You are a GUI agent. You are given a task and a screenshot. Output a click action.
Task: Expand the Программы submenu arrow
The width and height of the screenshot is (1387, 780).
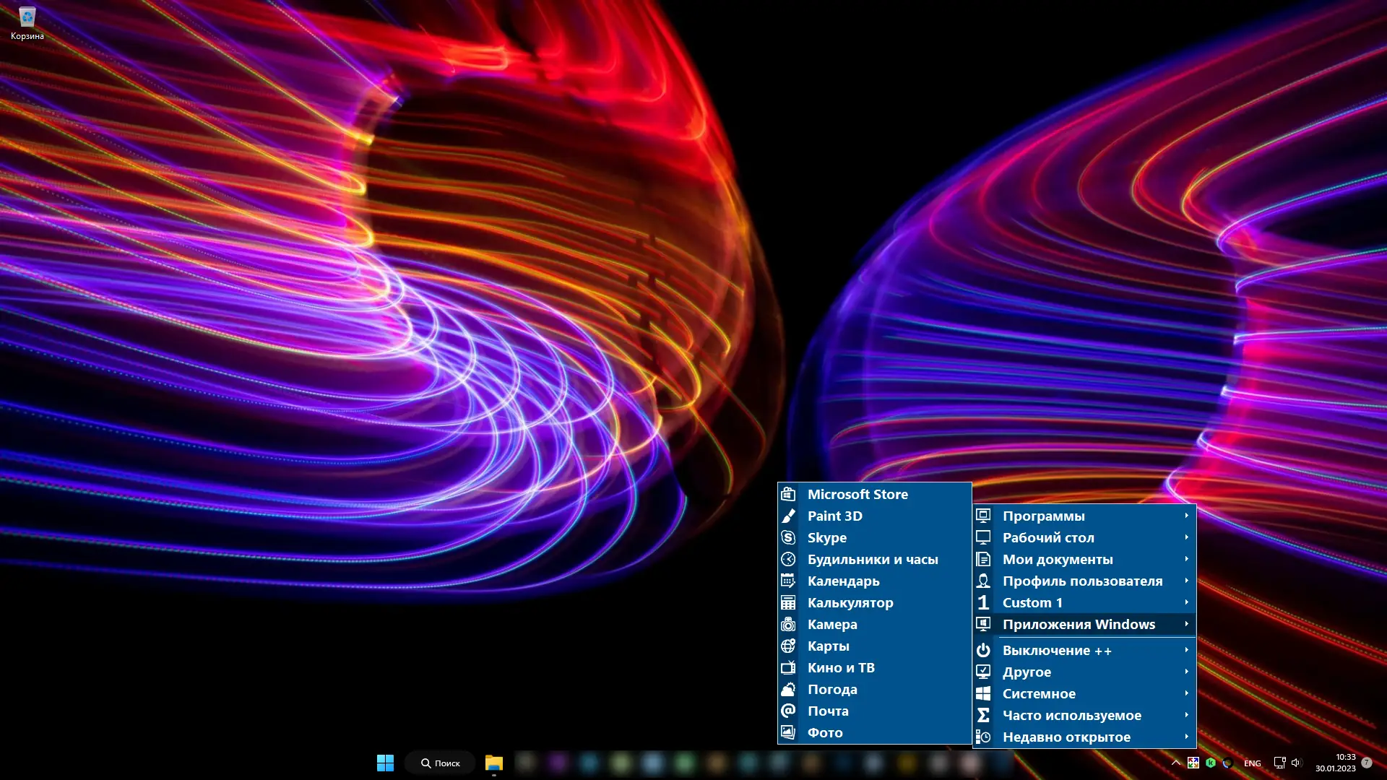[x=1186, y=516]
